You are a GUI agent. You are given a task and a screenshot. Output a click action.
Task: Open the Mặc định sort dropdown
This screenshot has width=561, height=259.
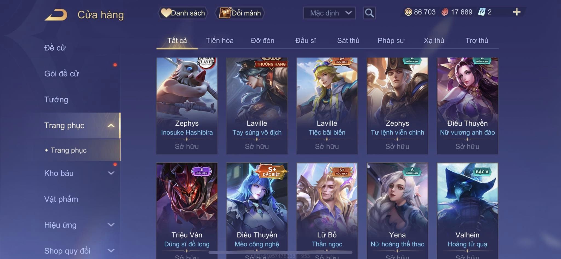(x=329, y=13)
